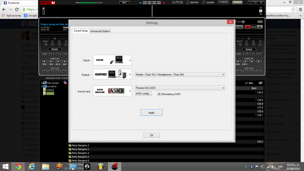Click Chrome bookmark star icon

[x=293, y=9]
